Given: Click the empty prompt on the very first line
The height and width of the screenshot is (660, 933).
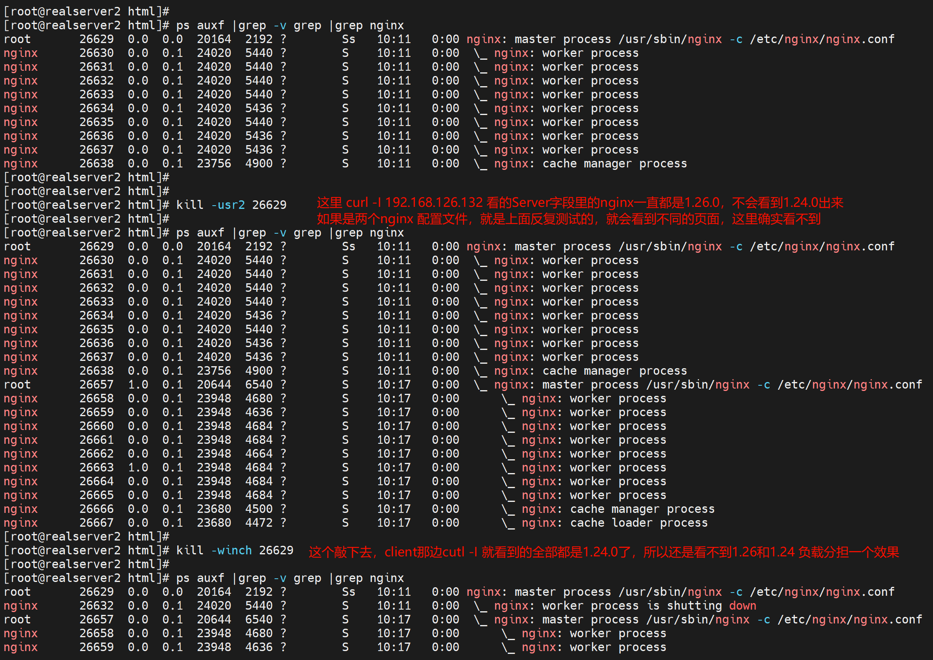Looking at the screenshot, I should 86,11.
